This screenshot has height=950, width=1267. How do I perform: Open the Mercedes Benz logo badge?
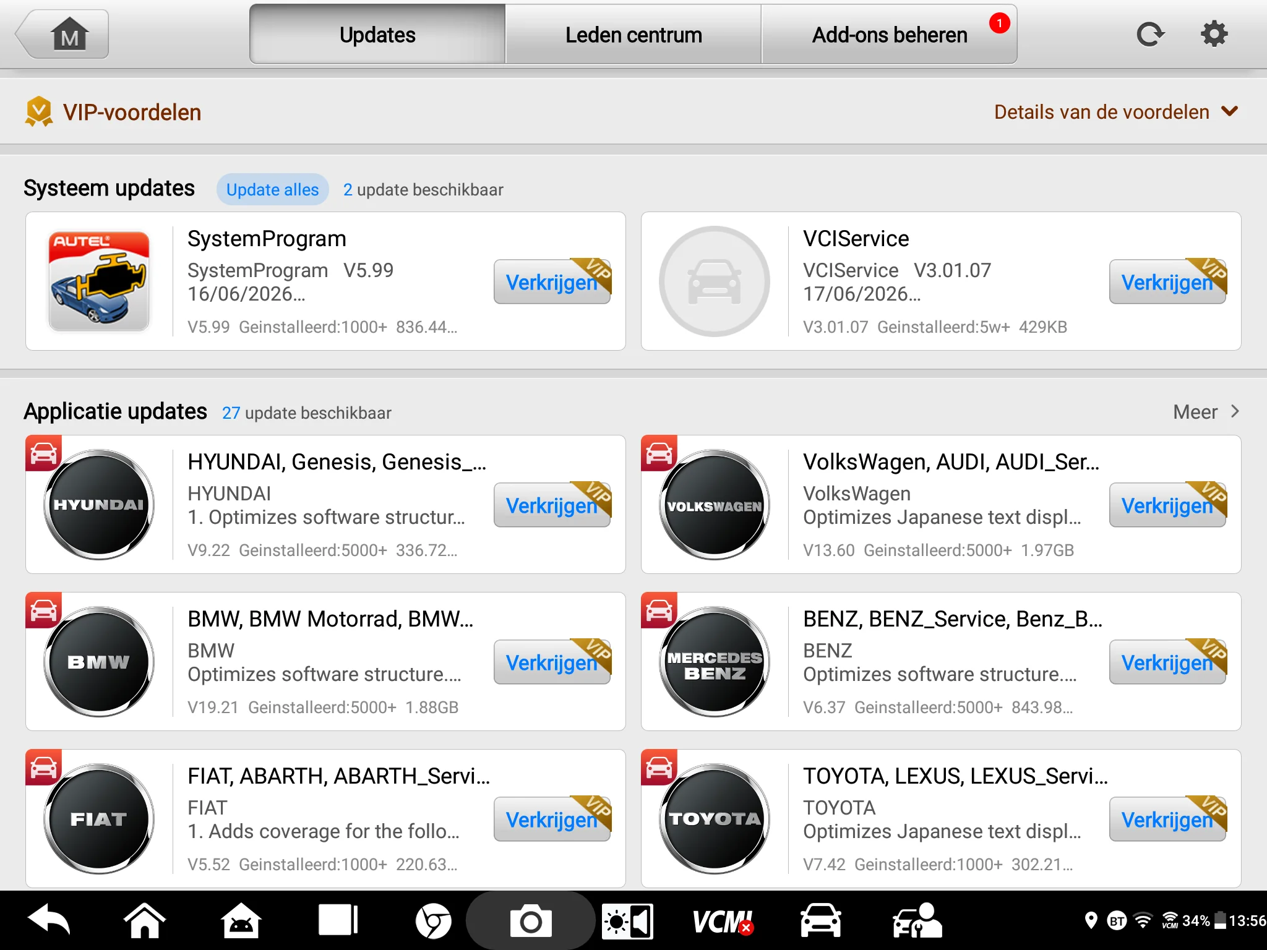point(715,662)
